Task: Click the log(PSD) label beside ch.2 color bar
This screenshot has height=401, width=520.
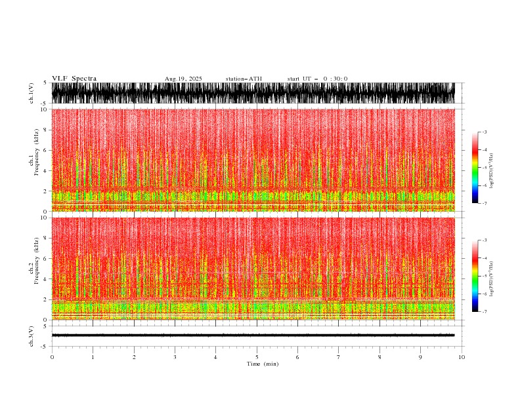Action: click(x=491, y=279)
